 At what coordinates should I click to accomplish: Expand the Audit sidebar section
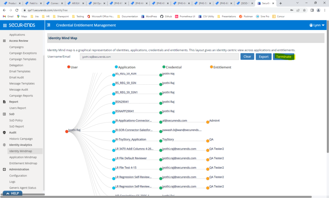point(13,133)
